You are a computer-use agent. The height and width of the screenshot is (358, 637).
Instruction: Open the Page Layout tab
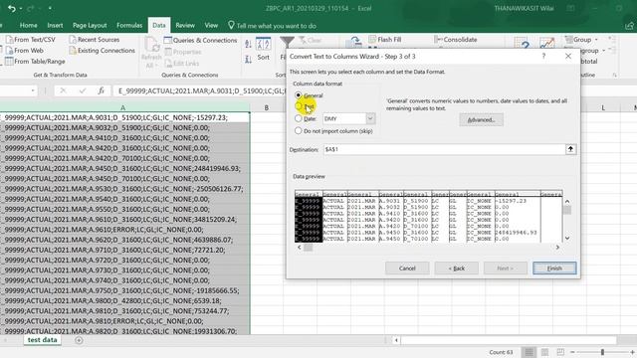tap(90, 25)
